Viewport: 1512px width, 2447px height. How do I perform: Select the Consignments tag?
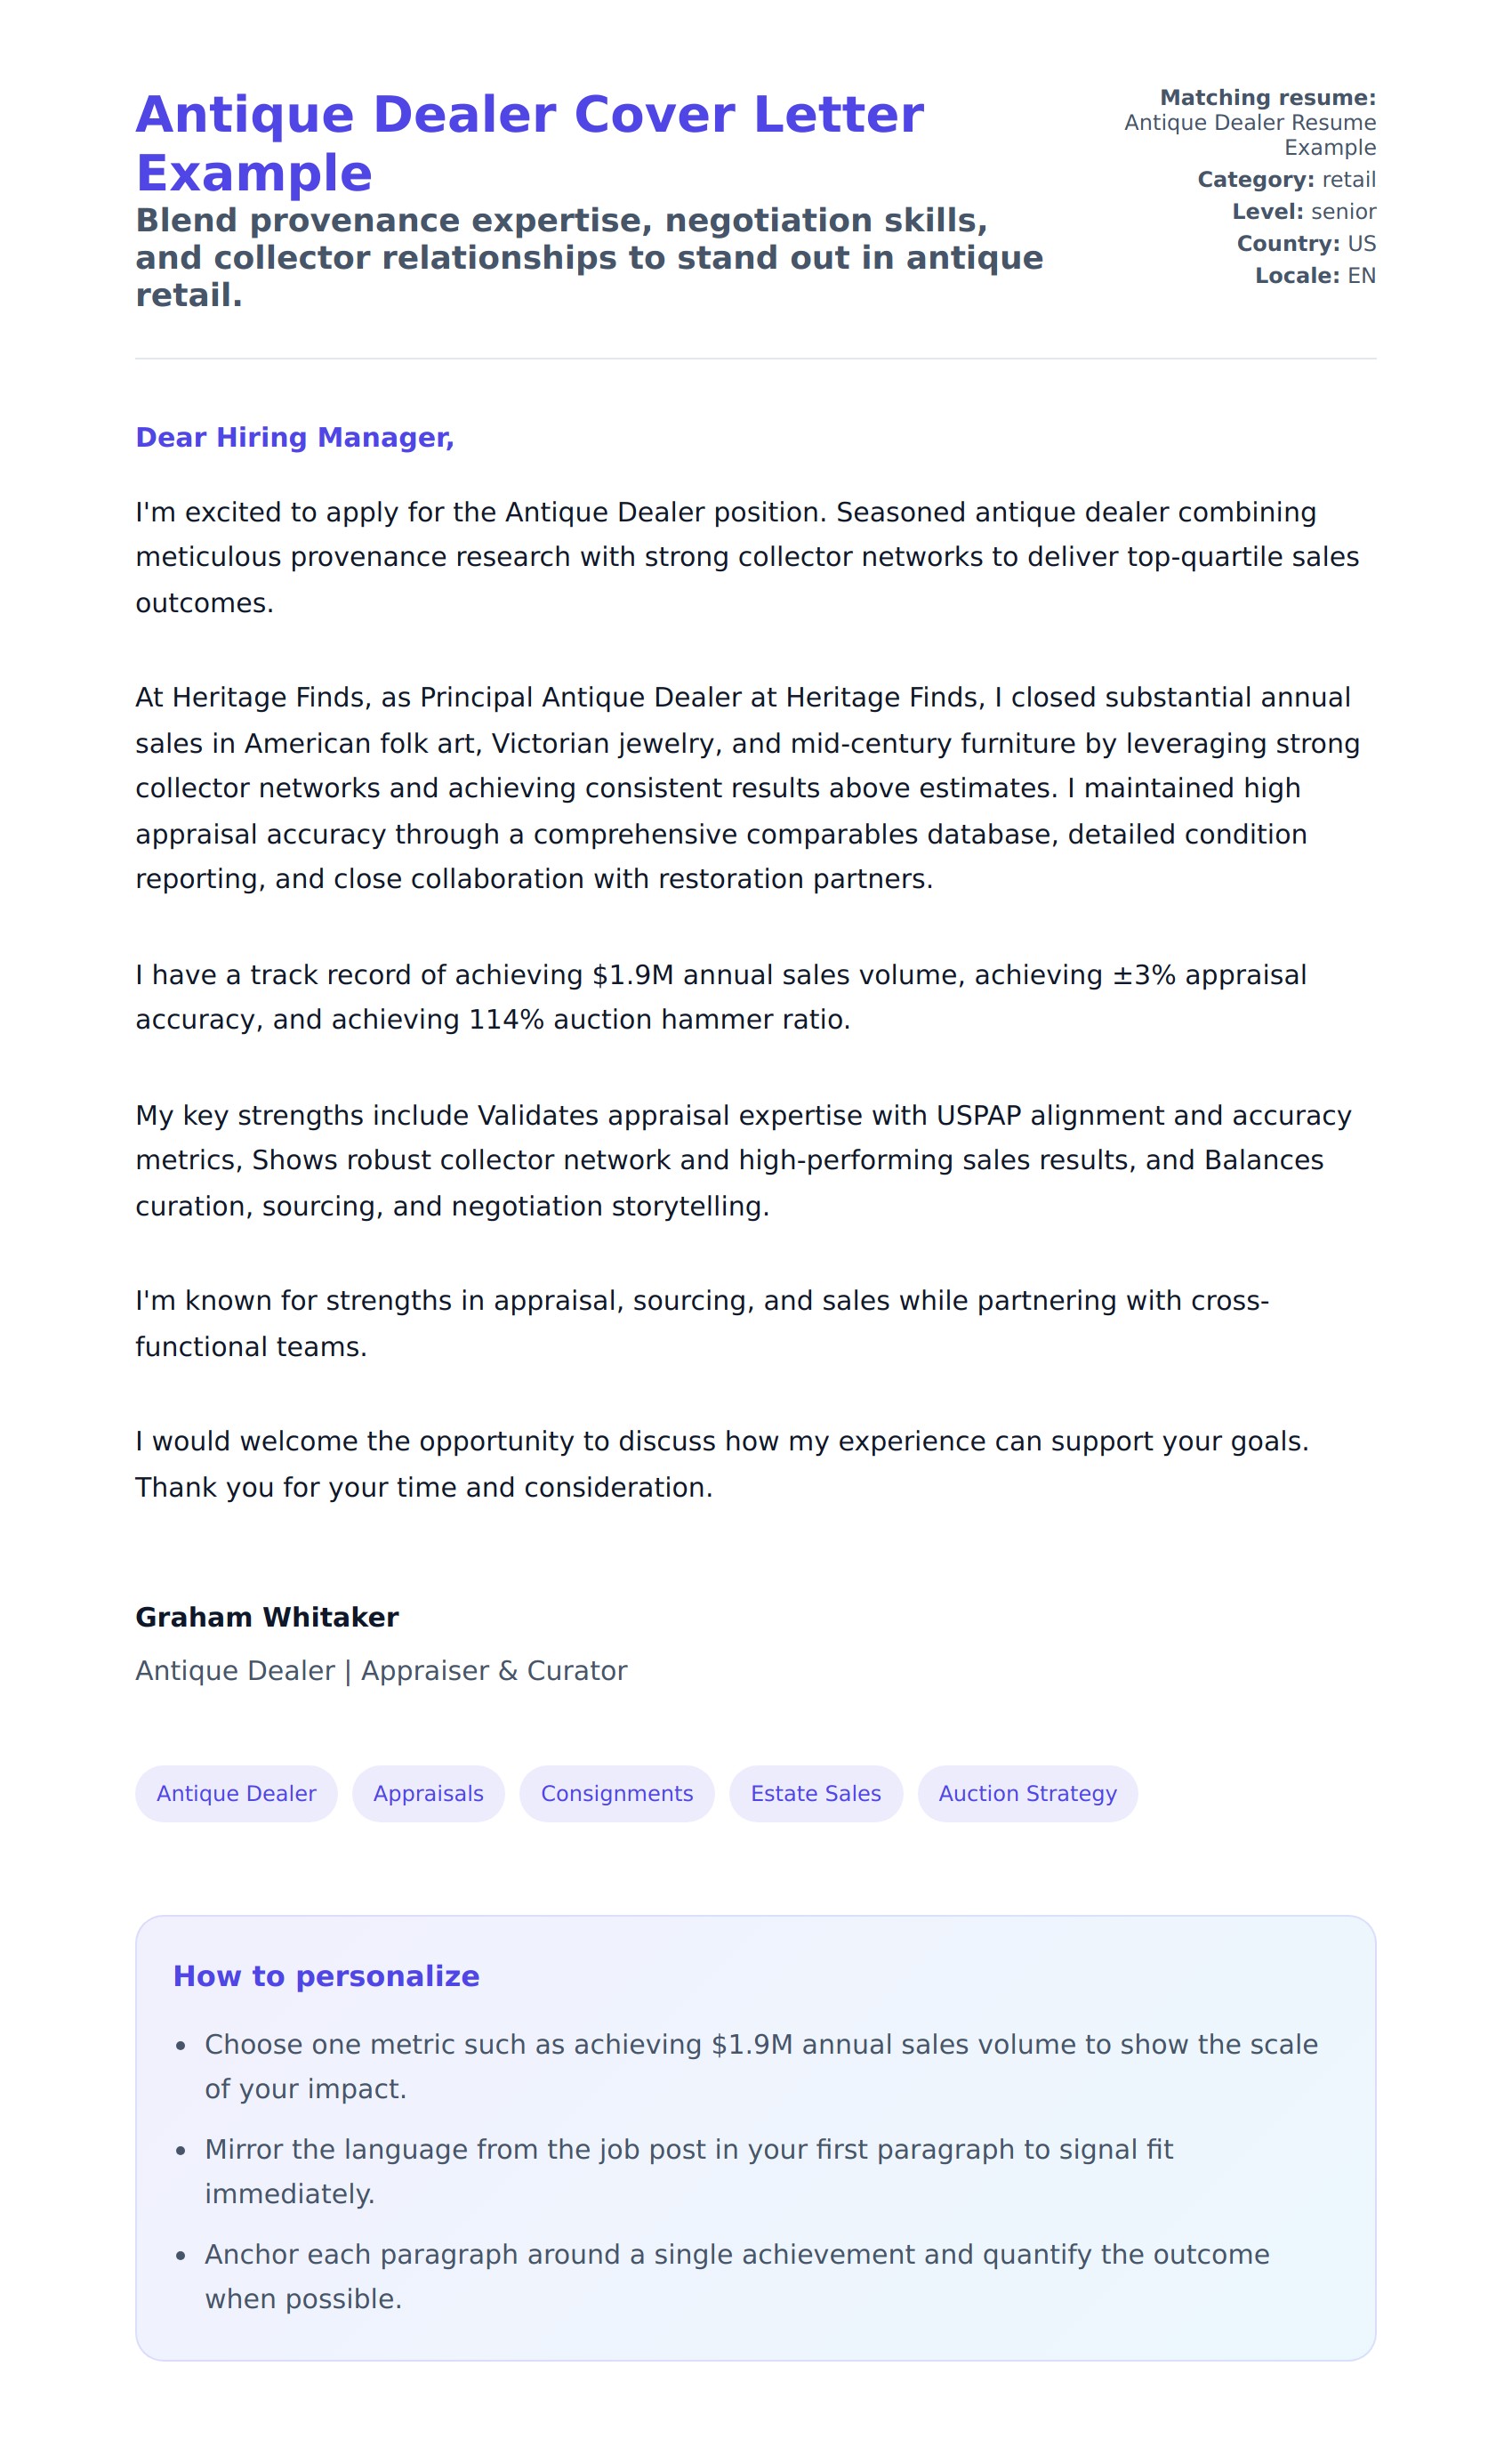pos(616,1793)
